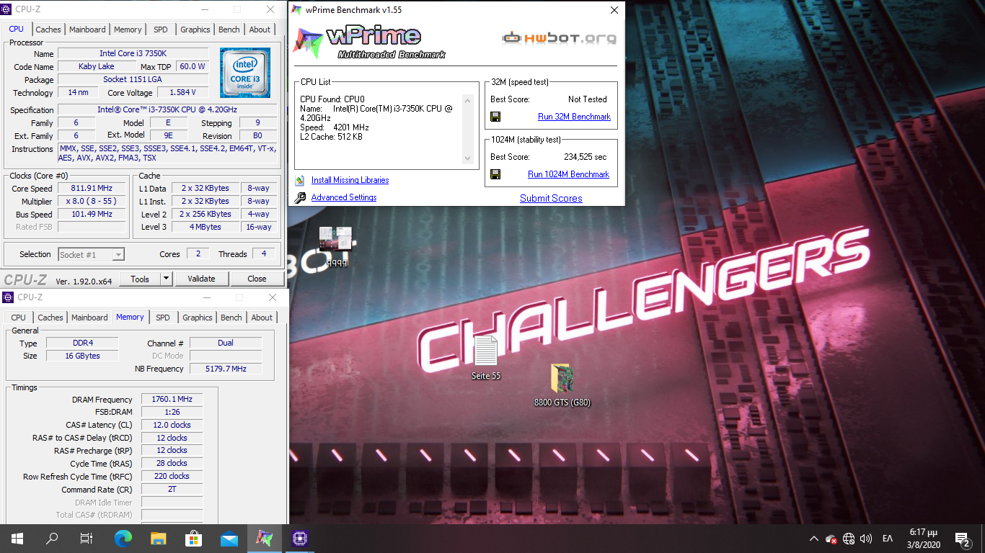Image resolution: width=985 pixels, height=553 pixels.
Task: Switch to wPrime taskbar icon
Action: point(265,538)
